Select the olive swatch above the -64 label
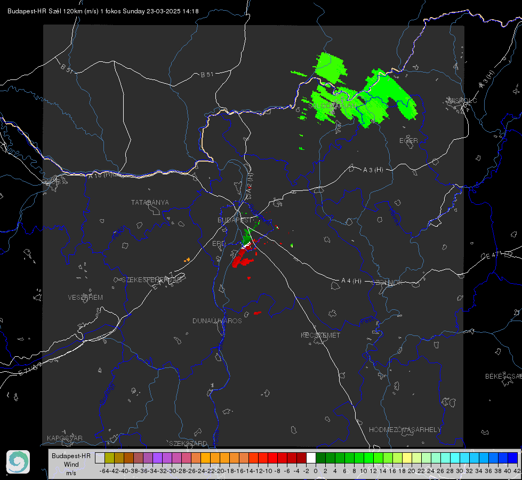Image resolution: width=522 pixels, height=480 pixels. pos(109,458)
